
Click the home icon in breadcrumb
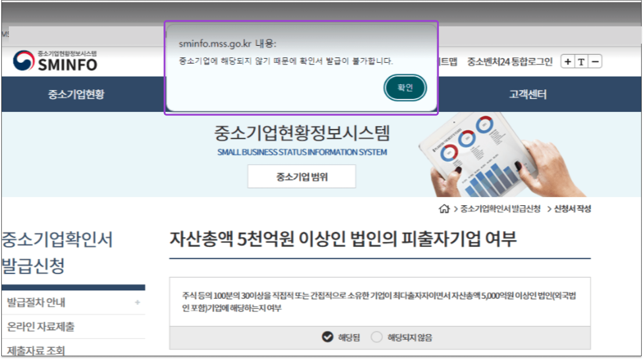(443, 209)
